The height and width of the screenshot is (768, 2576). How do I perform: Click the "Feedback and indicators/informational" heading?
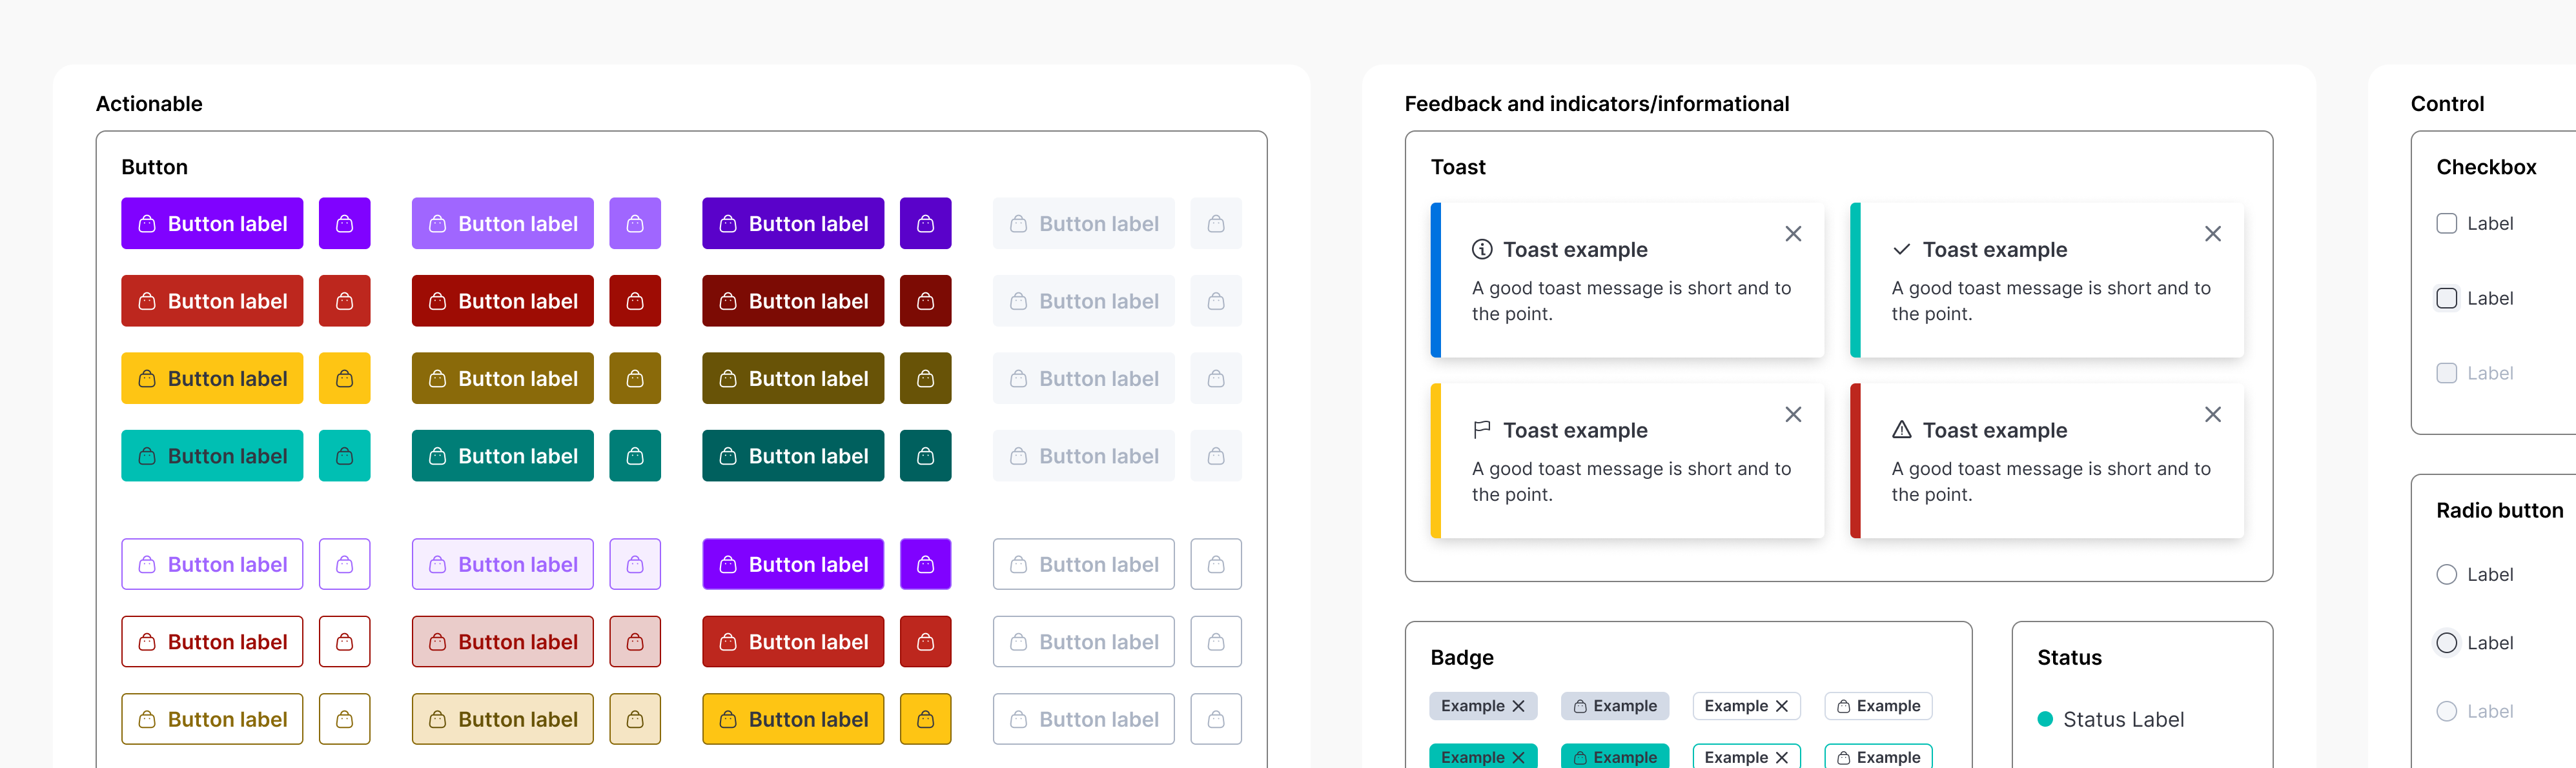click(1597, 104)
